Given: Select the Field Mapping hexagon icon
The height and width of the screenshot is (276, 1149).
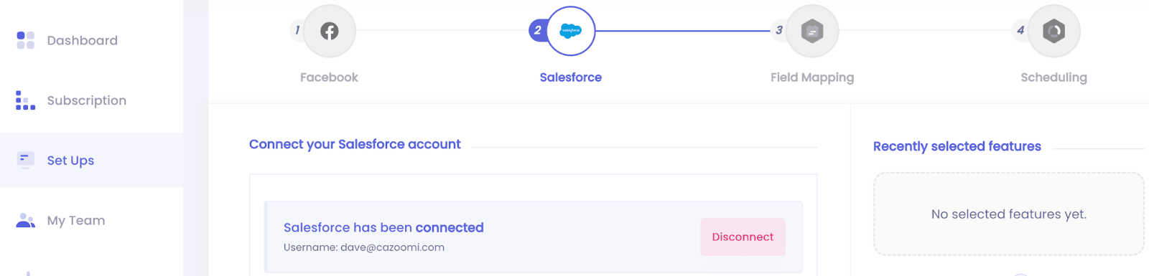Looking at the screenshot, I should click(x=812, y=31).
